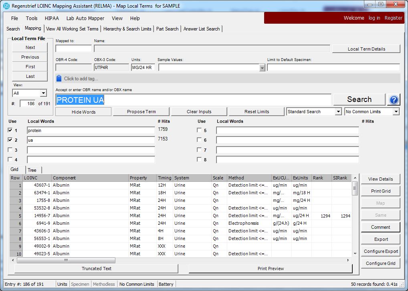Open Configure Grid
This screenshot has width=408, height=291.
tap(380, 263)
